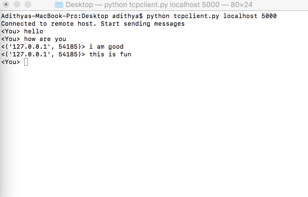Click the yellow minimize window button
The height and width of the screenshot is (197, 308).
(17, 4)
